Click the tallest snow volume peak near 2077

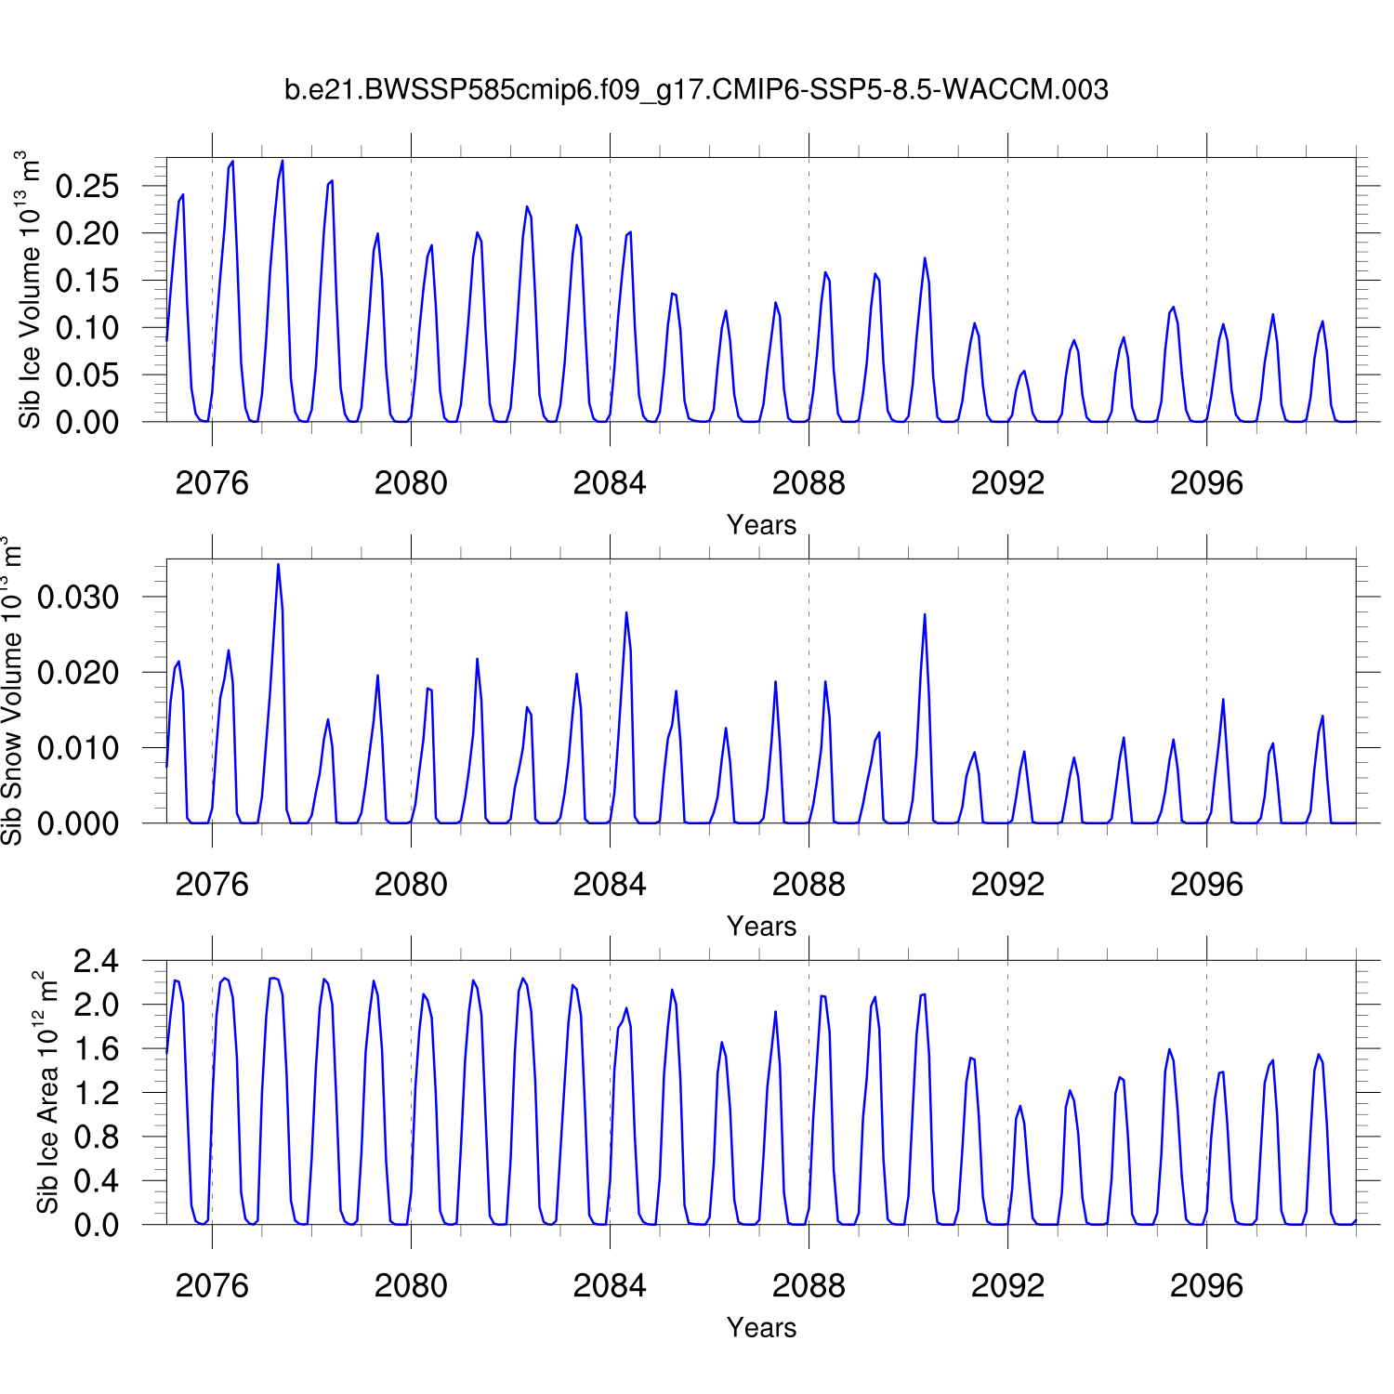click(278, 565)
